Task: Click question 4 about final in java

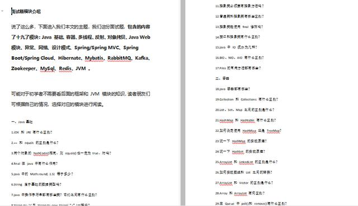Action: 35,164
